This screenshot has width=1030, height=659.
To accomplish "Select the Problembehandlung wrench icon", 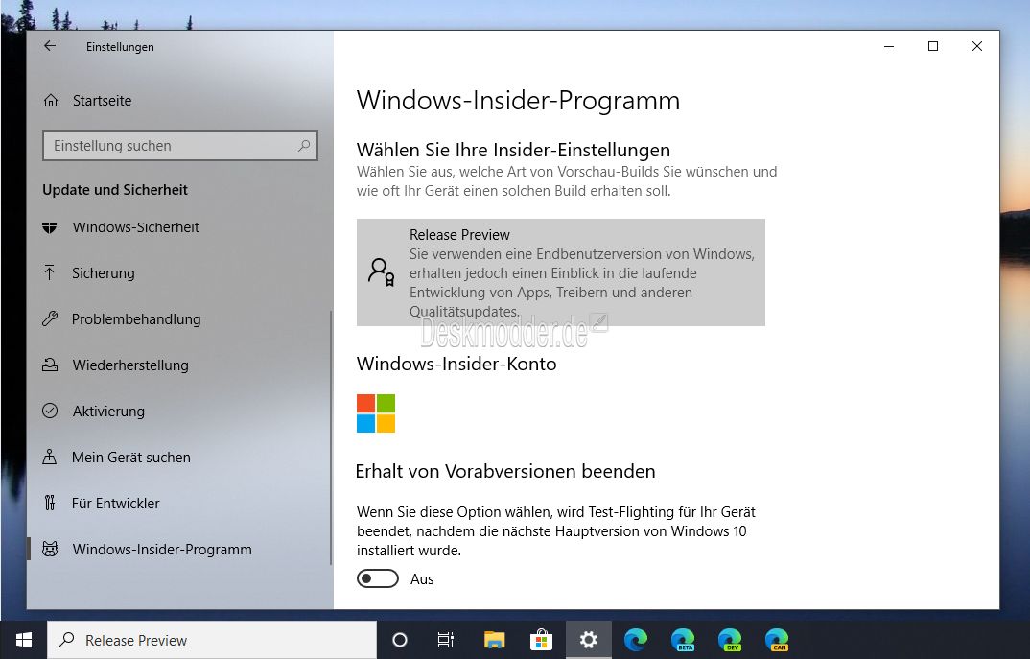I will coord(50,318).
